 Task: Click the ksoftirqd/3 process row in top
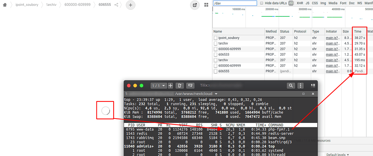coord(220,142)
